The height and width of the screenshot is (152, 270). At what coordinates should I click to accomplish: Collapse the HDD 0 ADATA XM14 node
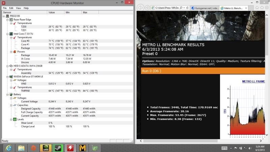point(7,66)
